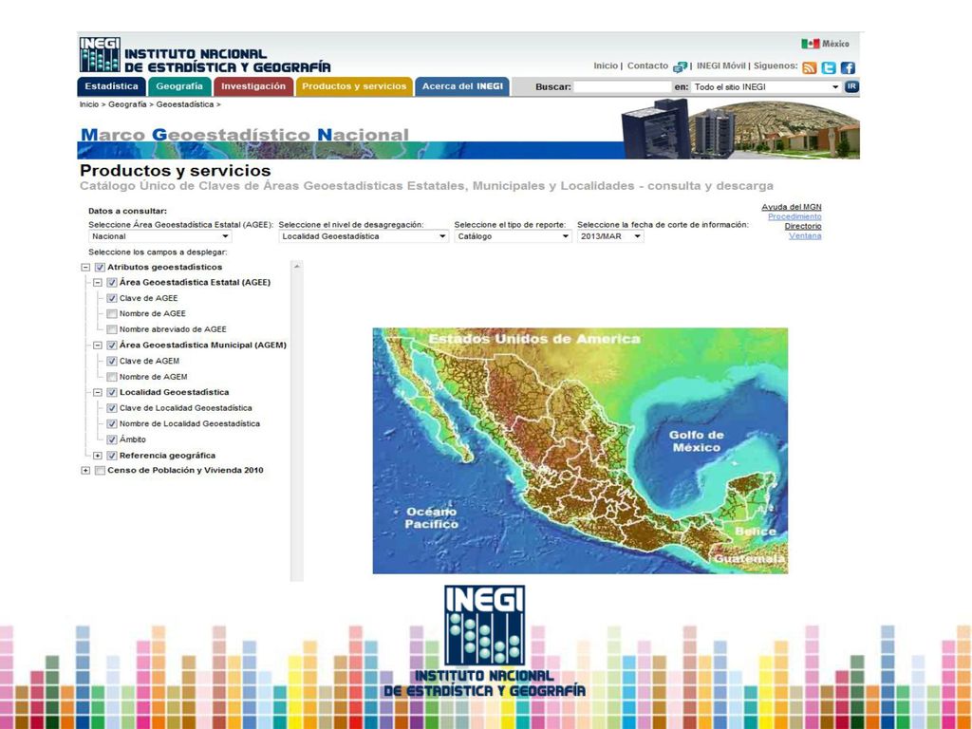Uncheck the 'Ámbito' checkbox
Screen dimensions: 972x729
[x=112, y=439]
